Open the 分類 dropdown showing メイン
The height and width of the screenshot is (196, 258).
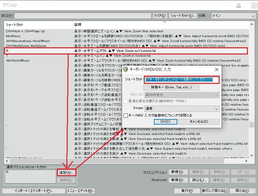(x=233, y=16)
